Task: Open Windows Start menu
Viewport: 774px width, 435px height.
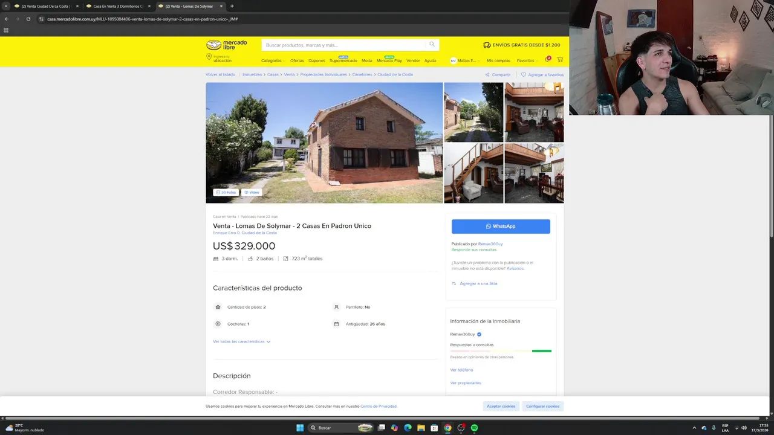Action: click(x=300, y=428)
